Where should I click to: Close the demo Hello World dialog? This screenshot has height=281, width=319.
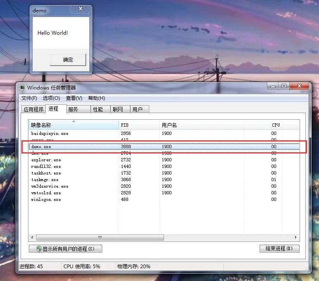[80, 9]
